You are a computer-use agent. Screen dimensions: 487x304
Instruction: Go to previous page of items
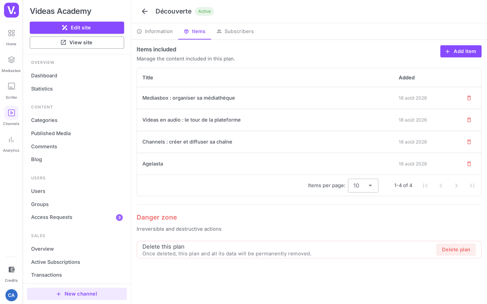pyautogui.click(x=441, y=185)
